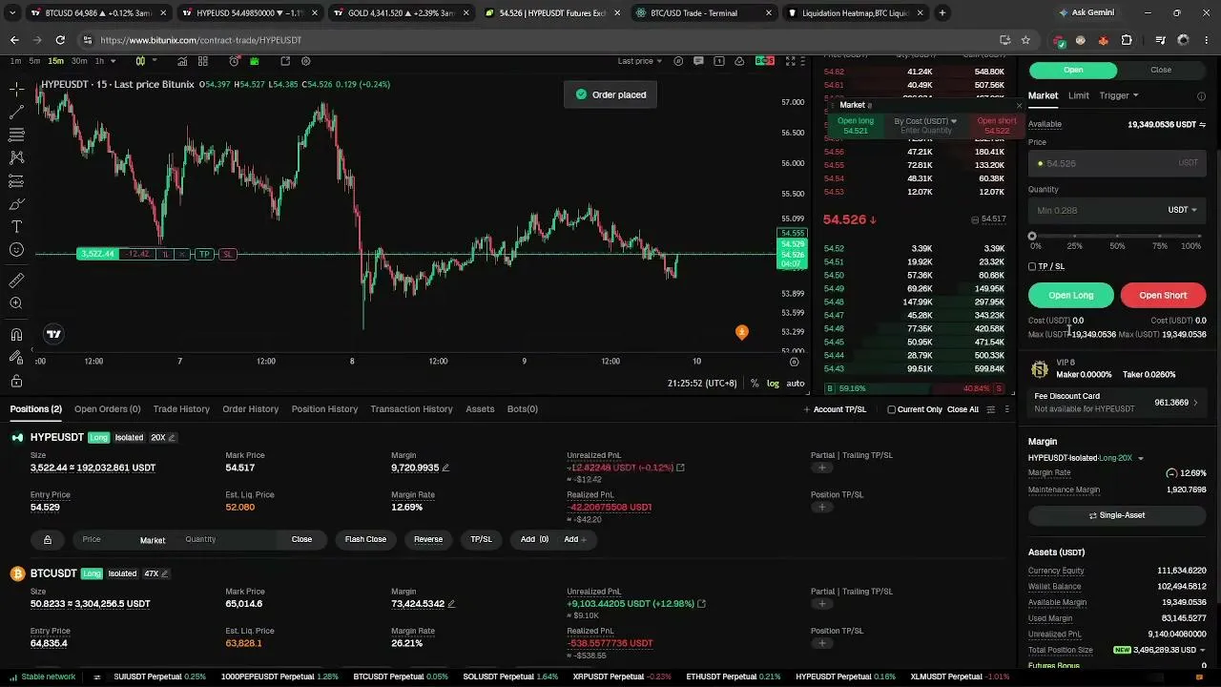Open the forecasting and measurement tools
Screen dimensions: 1221x687
[16, 181]
